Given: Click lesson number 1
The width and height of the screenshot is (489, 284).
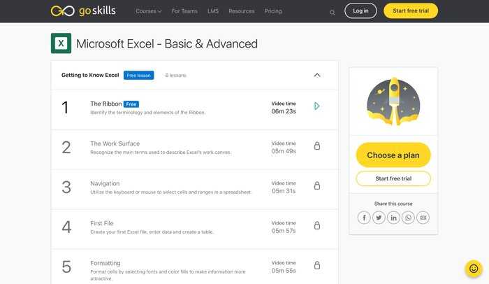Looking at the screenshot, I should tap(65, 108).
